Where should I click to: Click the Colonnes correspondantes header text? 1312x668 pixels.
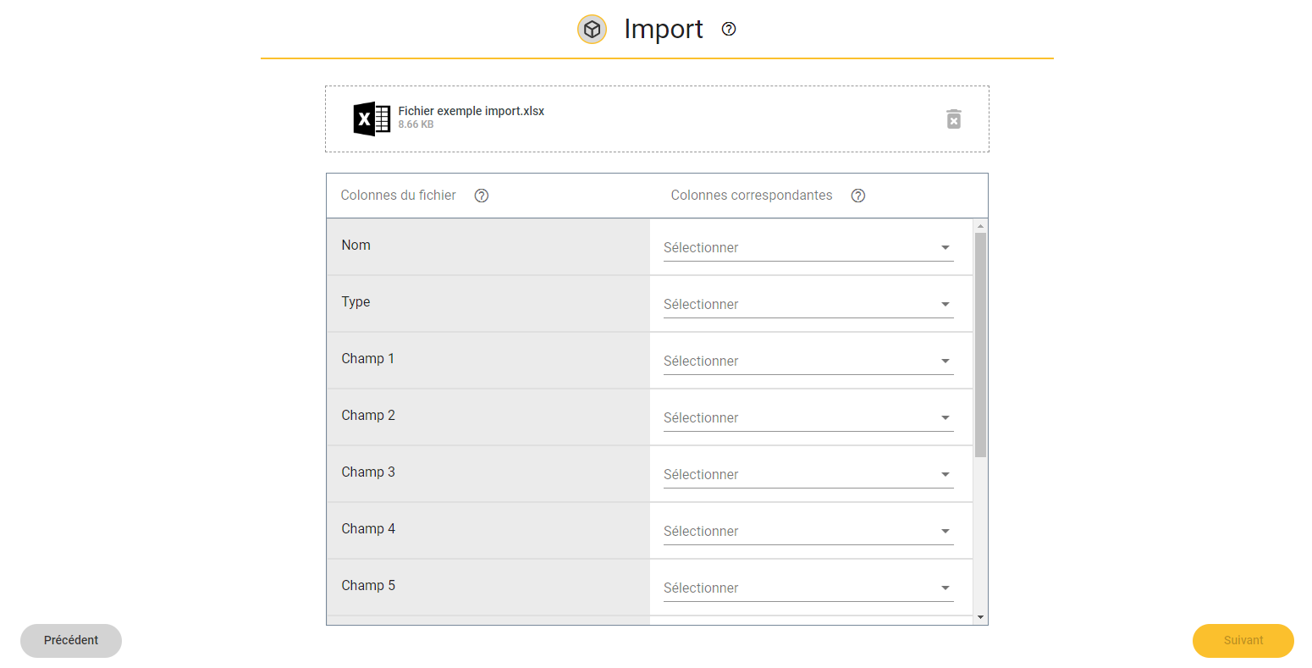coord(752,195)
